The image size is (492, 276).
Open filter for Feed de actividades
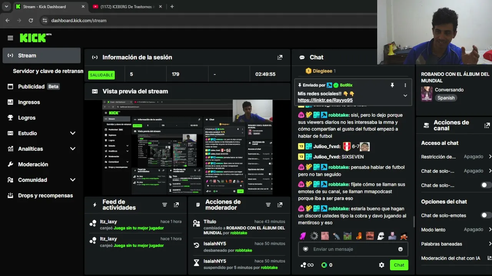point(165,205)
